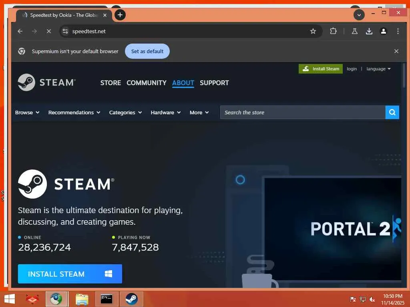Open the profile avatar icon

pos(383,31)
